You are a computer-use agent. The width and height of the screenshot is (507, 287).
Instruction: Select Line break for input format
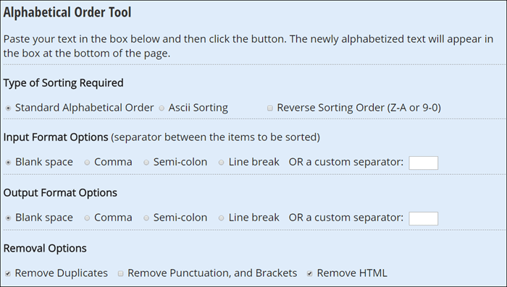point(221,163)
